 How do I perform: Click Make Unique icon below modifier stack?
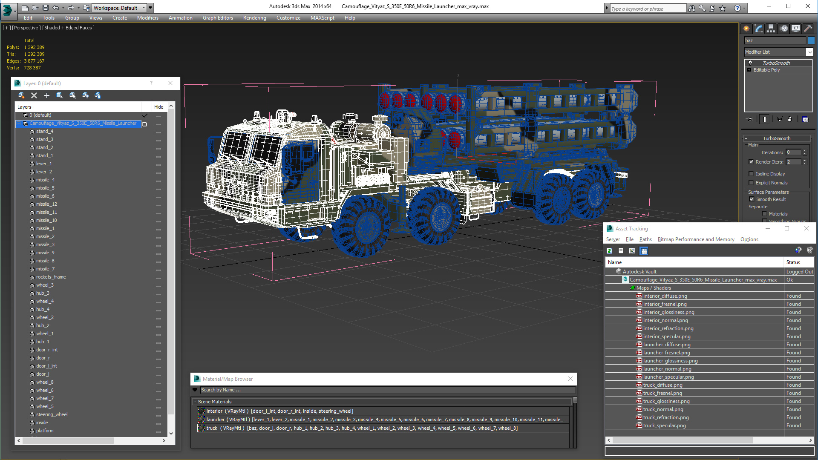coord(779,119)
